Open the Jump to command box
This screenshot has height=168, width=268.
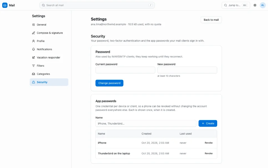[x=236, y=5]
